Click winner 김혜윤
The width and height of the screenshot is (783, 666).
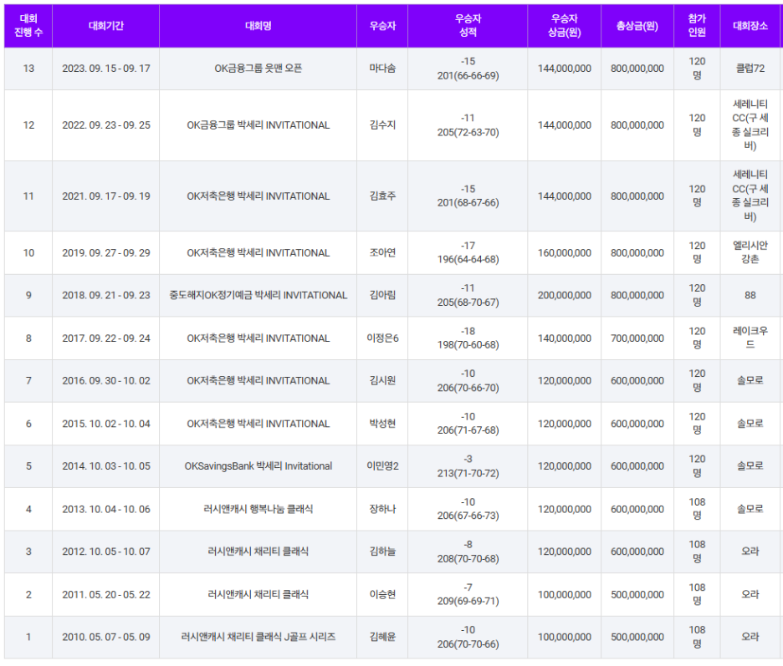tap(382, 637)
